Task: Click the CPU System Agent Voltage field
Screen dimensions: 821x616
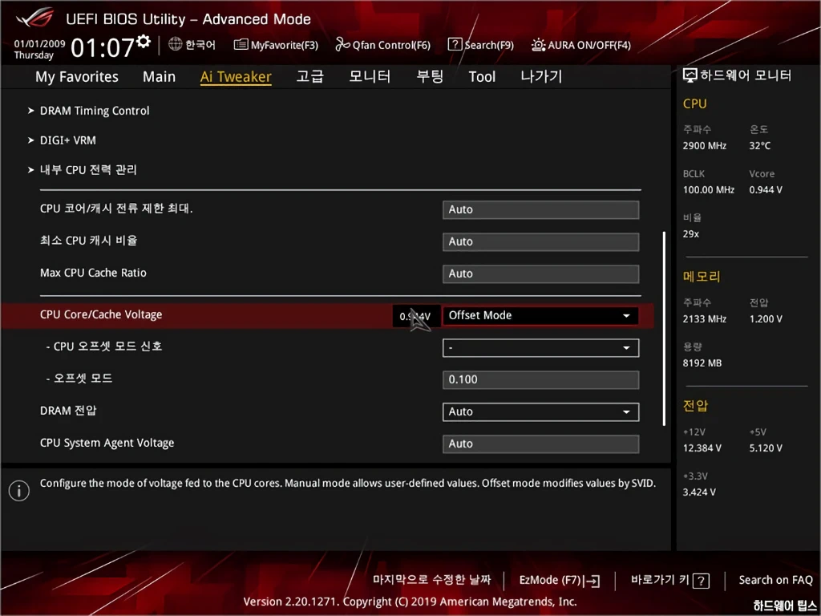Action: pyautogui.click(x=540, y=444)
